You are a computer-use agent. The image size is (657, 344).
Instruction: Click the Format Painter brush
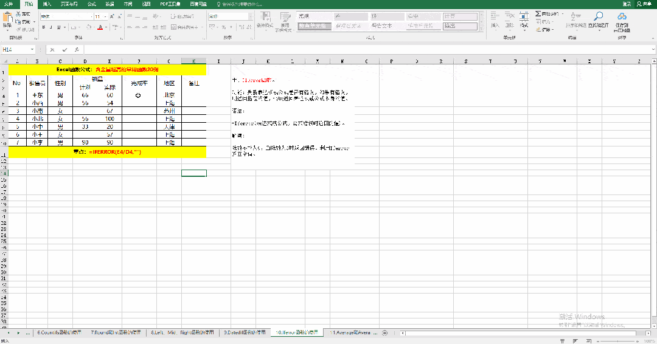(18, 29)
